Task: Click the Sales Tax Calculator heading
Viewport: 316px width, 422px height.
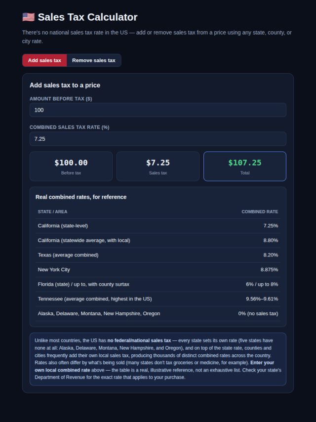Action: pyautogui.click(x=87, y=17)
